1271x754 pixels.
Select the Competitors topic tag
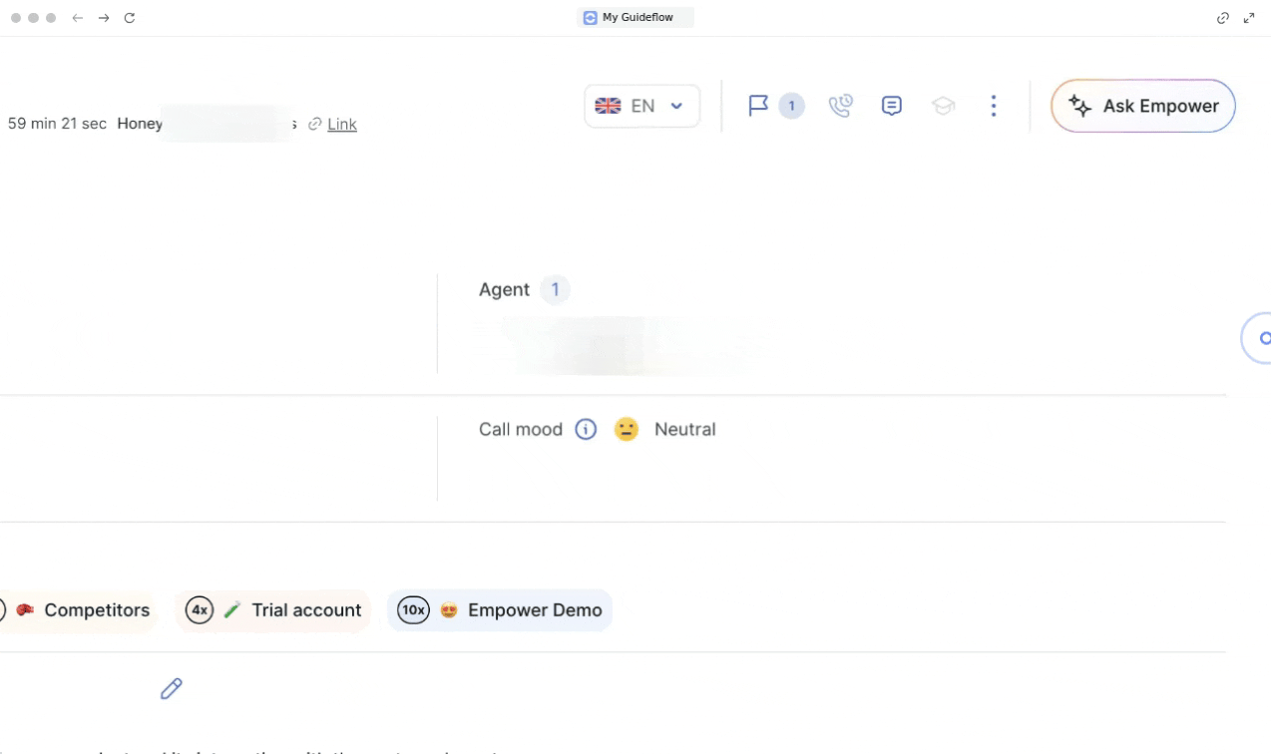84,610
